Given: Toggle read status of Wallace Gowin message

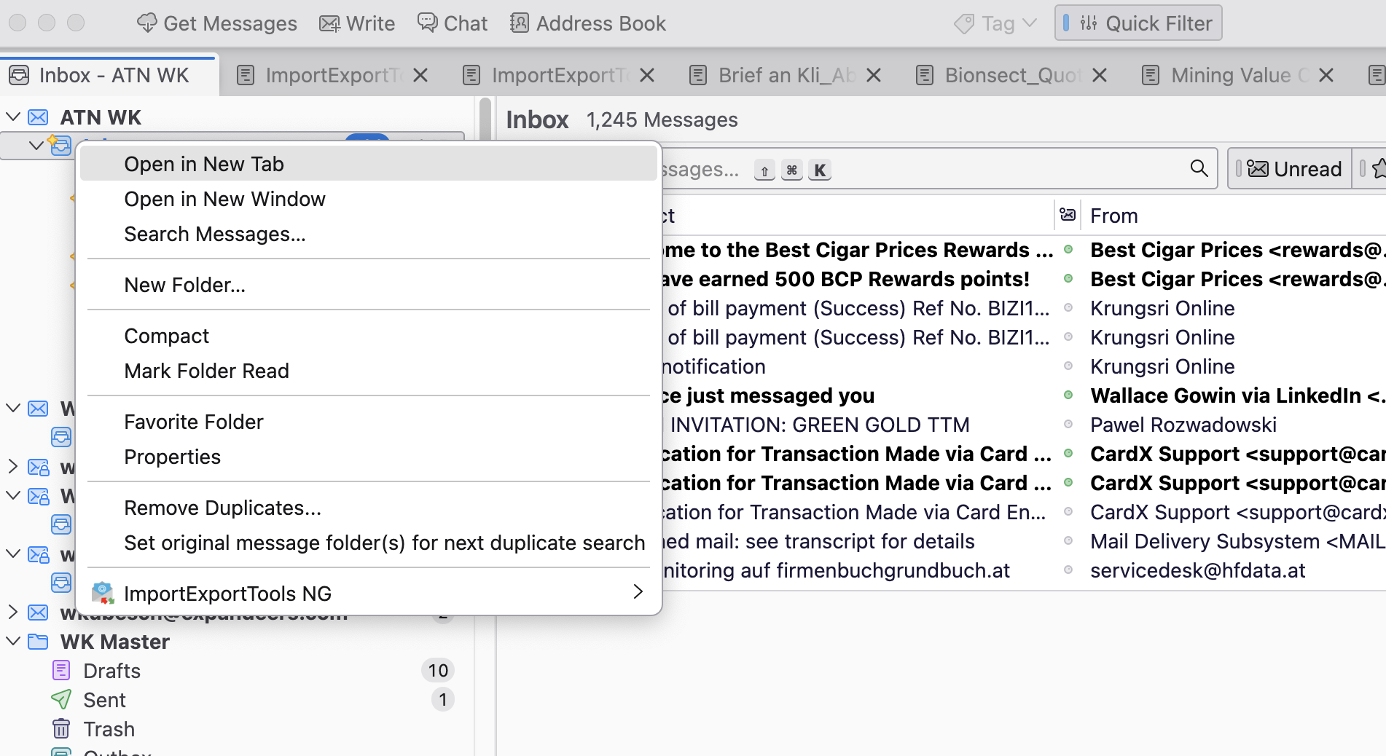Looking at the screenshot, I should (x=1068, y=395).
